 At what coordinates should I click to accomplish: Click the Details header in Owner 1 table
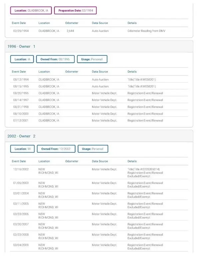[x=132, y=72]
